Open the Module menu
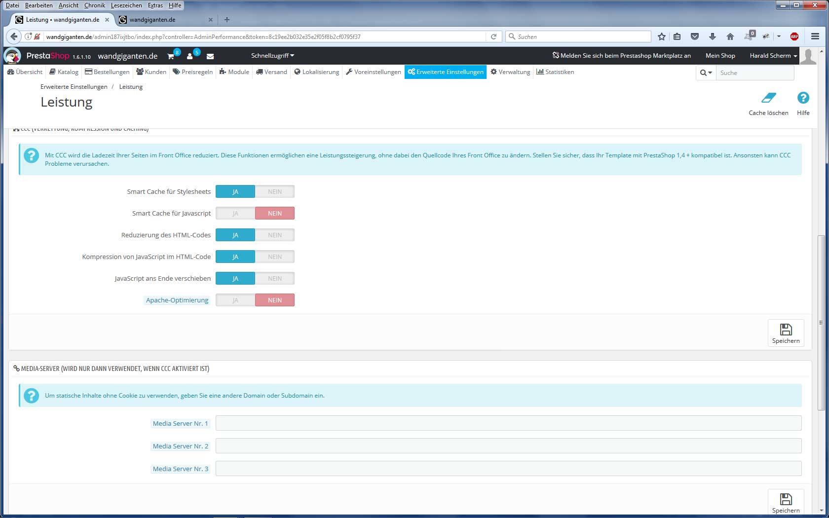 [x=234, y=72]
